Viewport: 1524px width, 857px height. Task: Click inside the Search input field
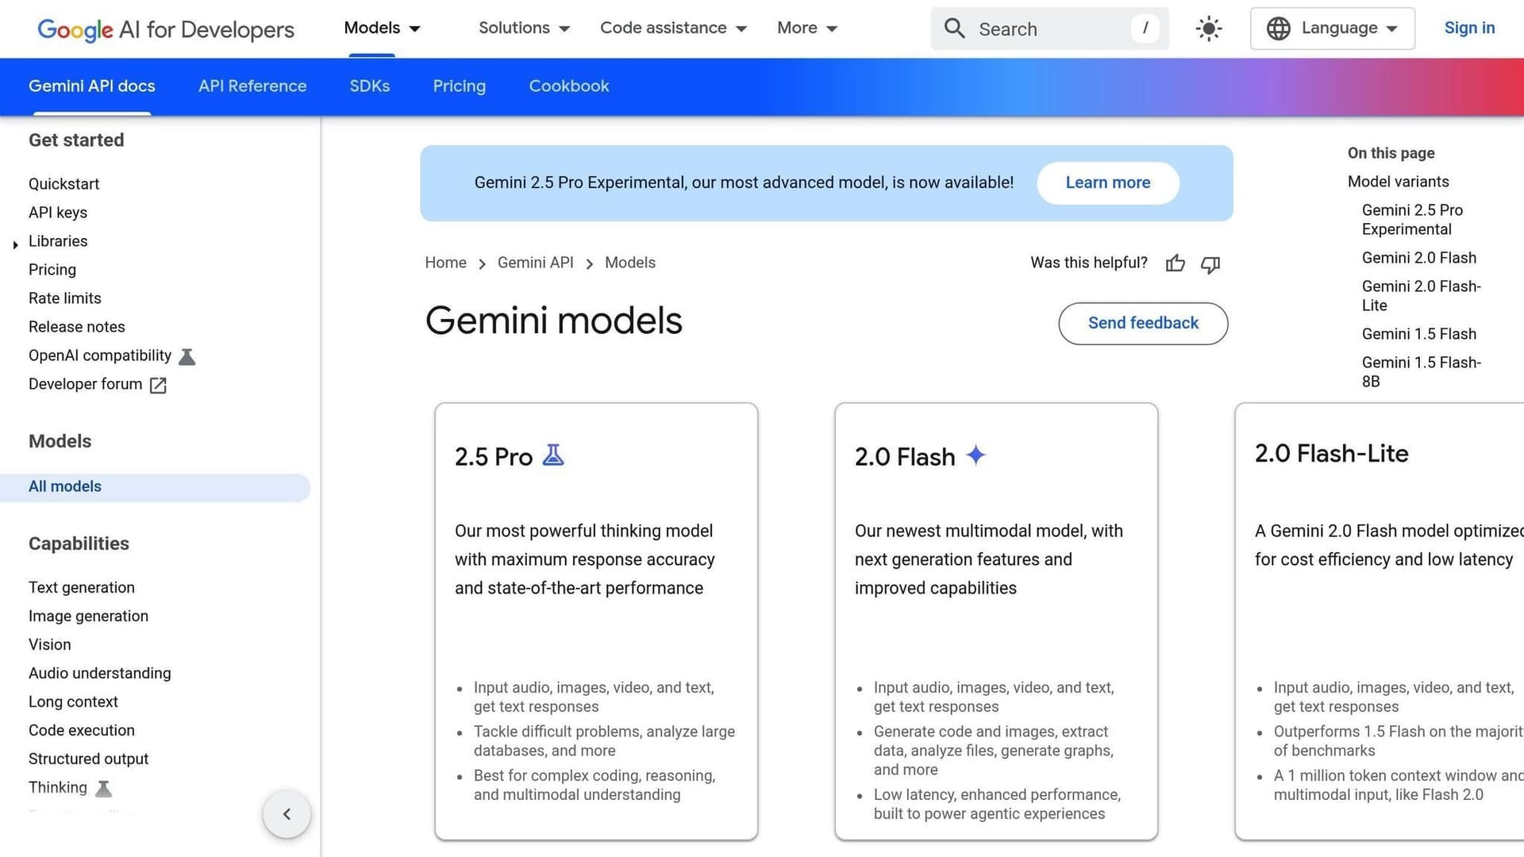(x=1032, y=29)
